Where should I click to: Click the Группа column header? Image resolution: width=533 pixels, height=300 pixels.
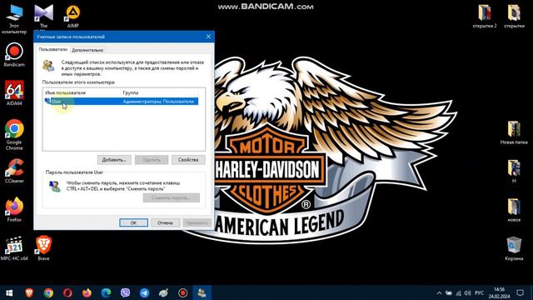tap(160, 92)
